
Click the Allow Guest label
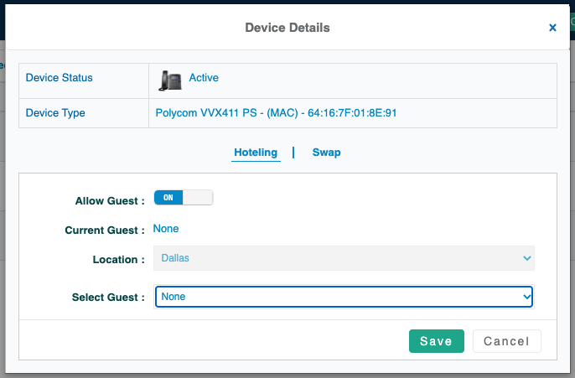110,201
